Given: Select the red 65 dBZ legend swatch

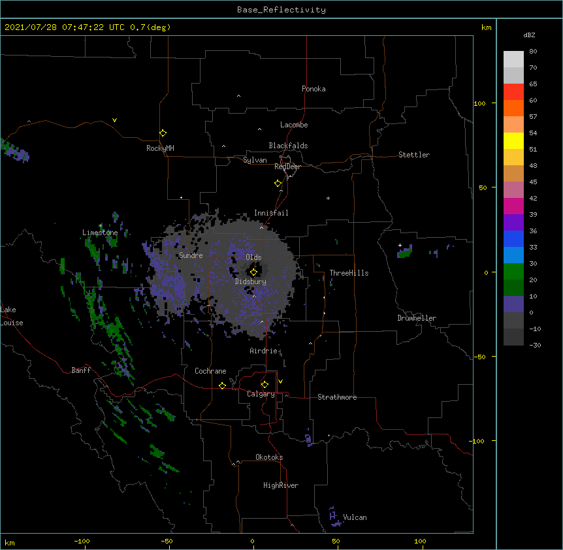Looking at the screenshot, I should 513,92.
